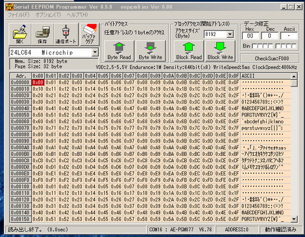Screen dimensions: 305x237
Task: Click the save (保存) disk icon
Action: [43, 34]
